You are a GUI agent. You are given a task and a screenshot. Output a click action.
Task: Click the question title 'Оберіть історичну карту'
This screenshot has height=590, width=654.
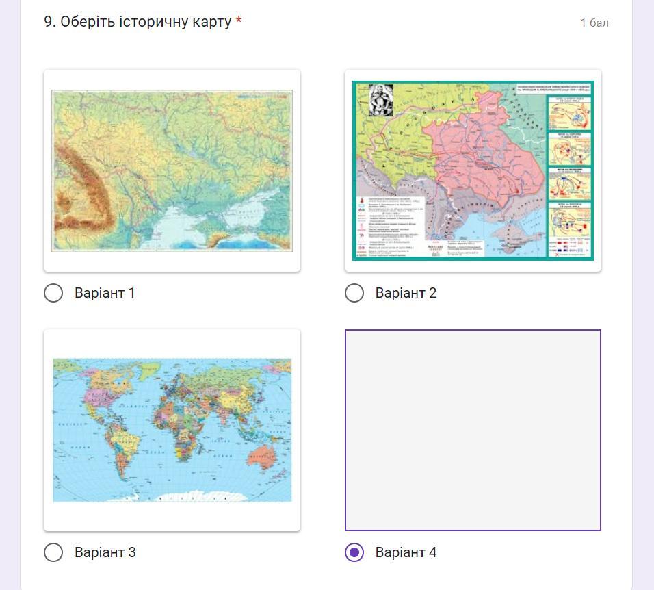click(x=145, y=22)
